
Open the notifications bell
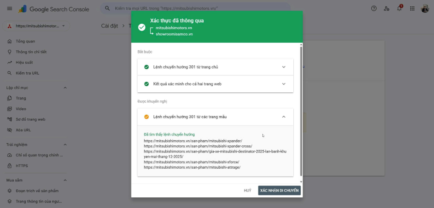[x=399, y=8]
